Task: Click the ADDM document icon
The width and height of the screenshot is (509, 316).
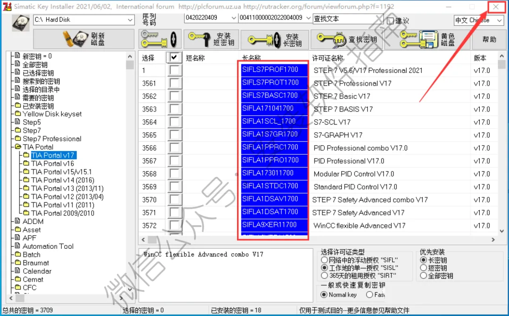Action: (x=18, y=221)
